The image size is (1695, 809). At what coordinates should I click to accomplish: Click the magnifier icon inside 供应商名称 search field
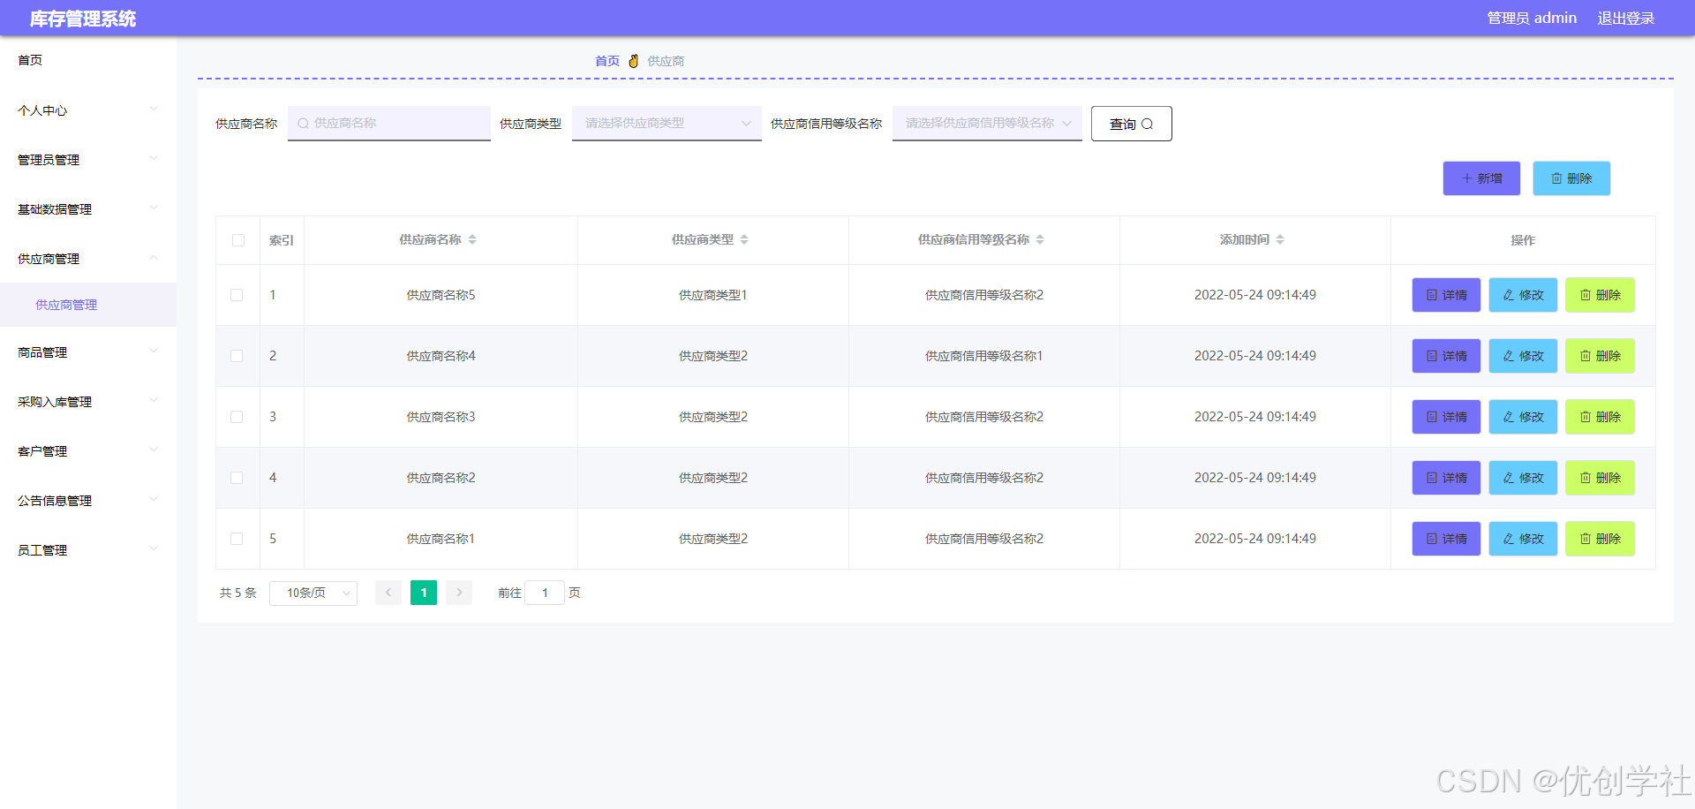(303, 124)
